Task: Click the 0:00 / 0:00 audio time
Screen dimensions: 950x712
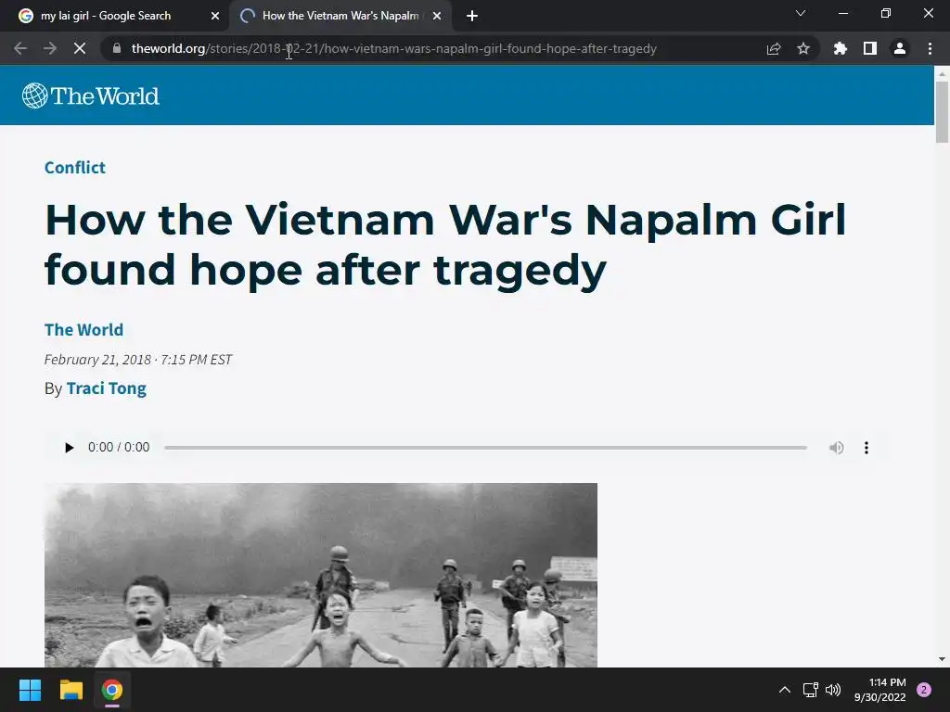Action: (119, 448)
